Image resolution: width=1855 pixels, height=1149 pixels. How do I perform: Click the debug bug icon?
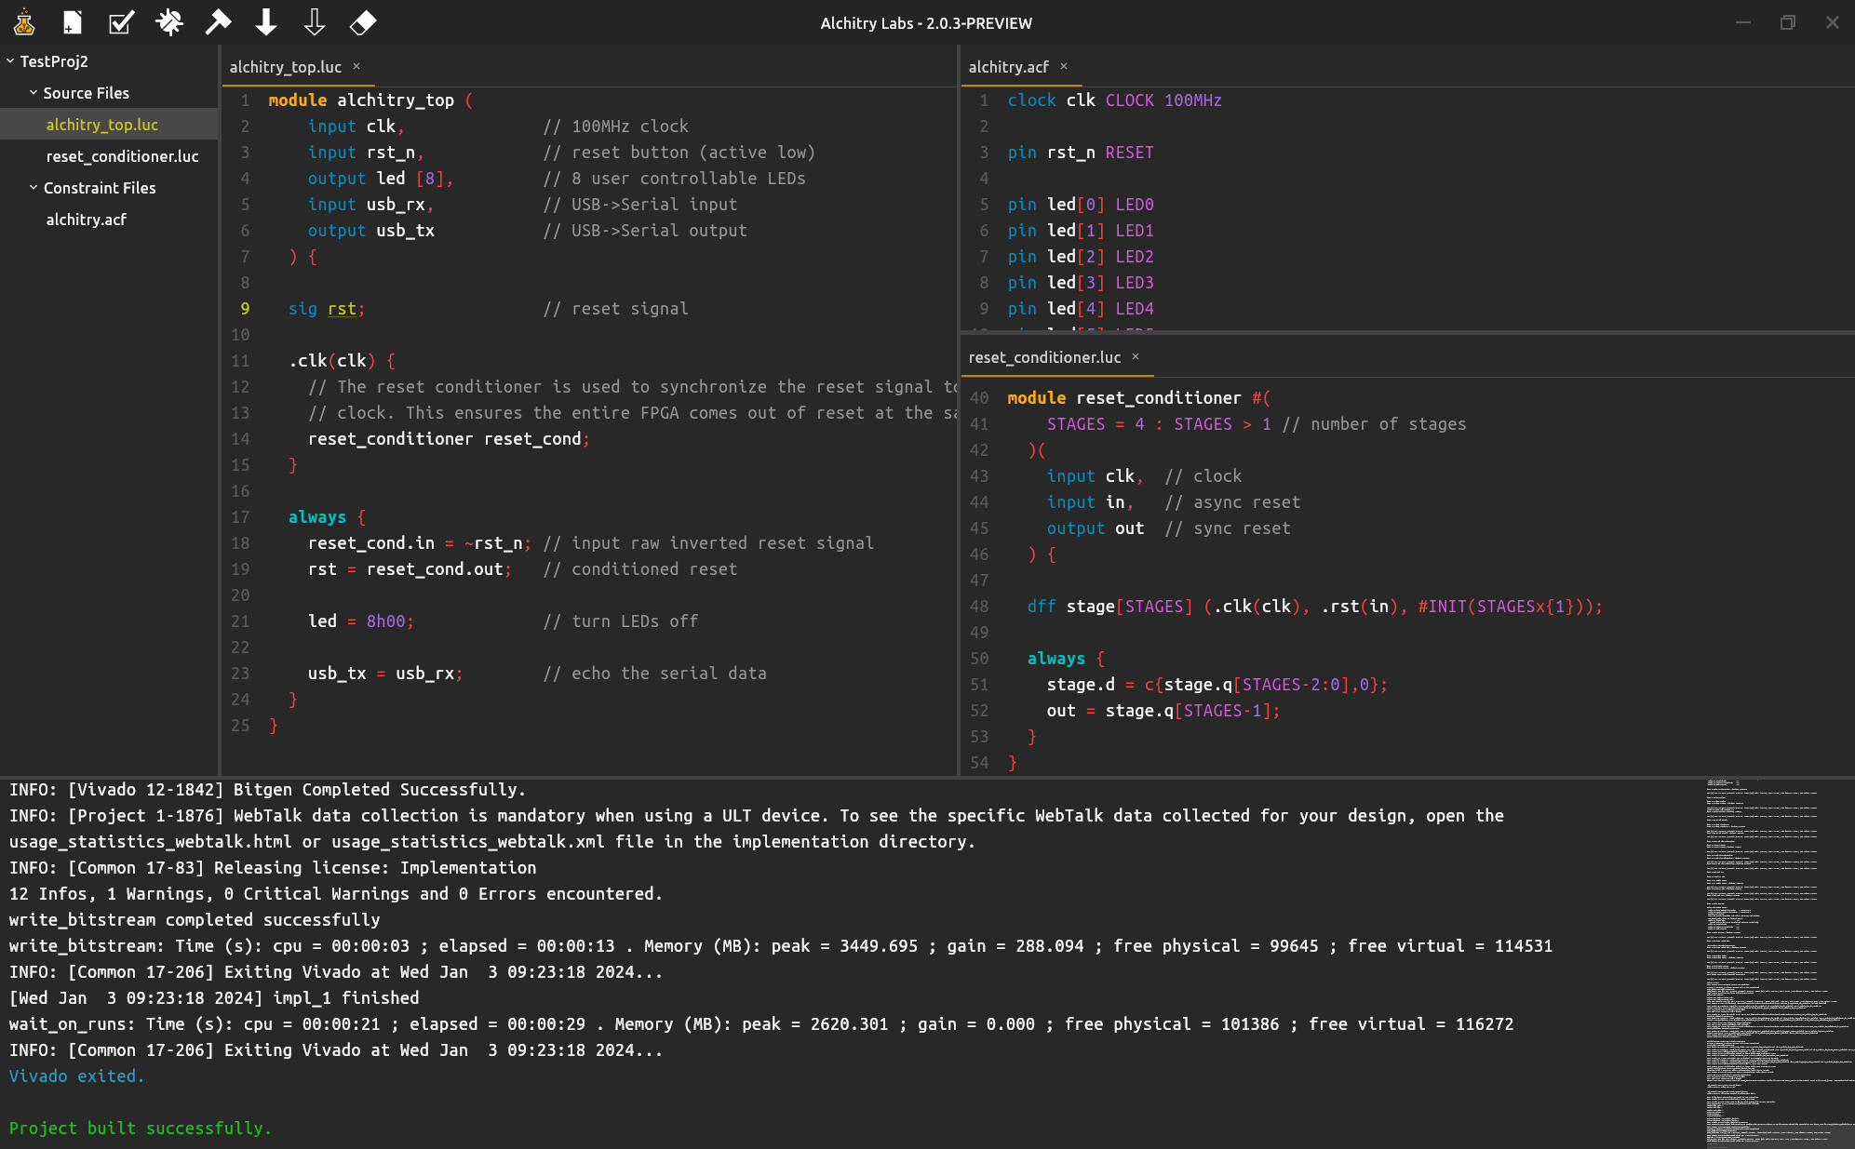tap(169, 22)
